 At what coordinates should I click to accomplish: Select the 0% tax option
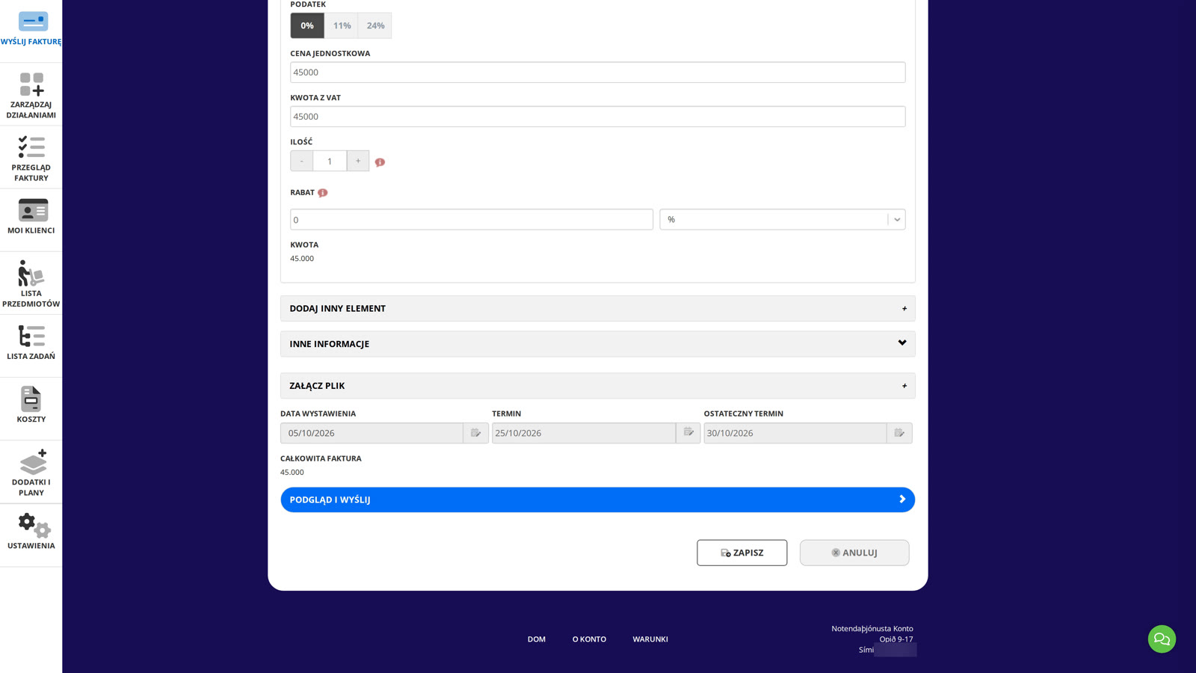307,25
